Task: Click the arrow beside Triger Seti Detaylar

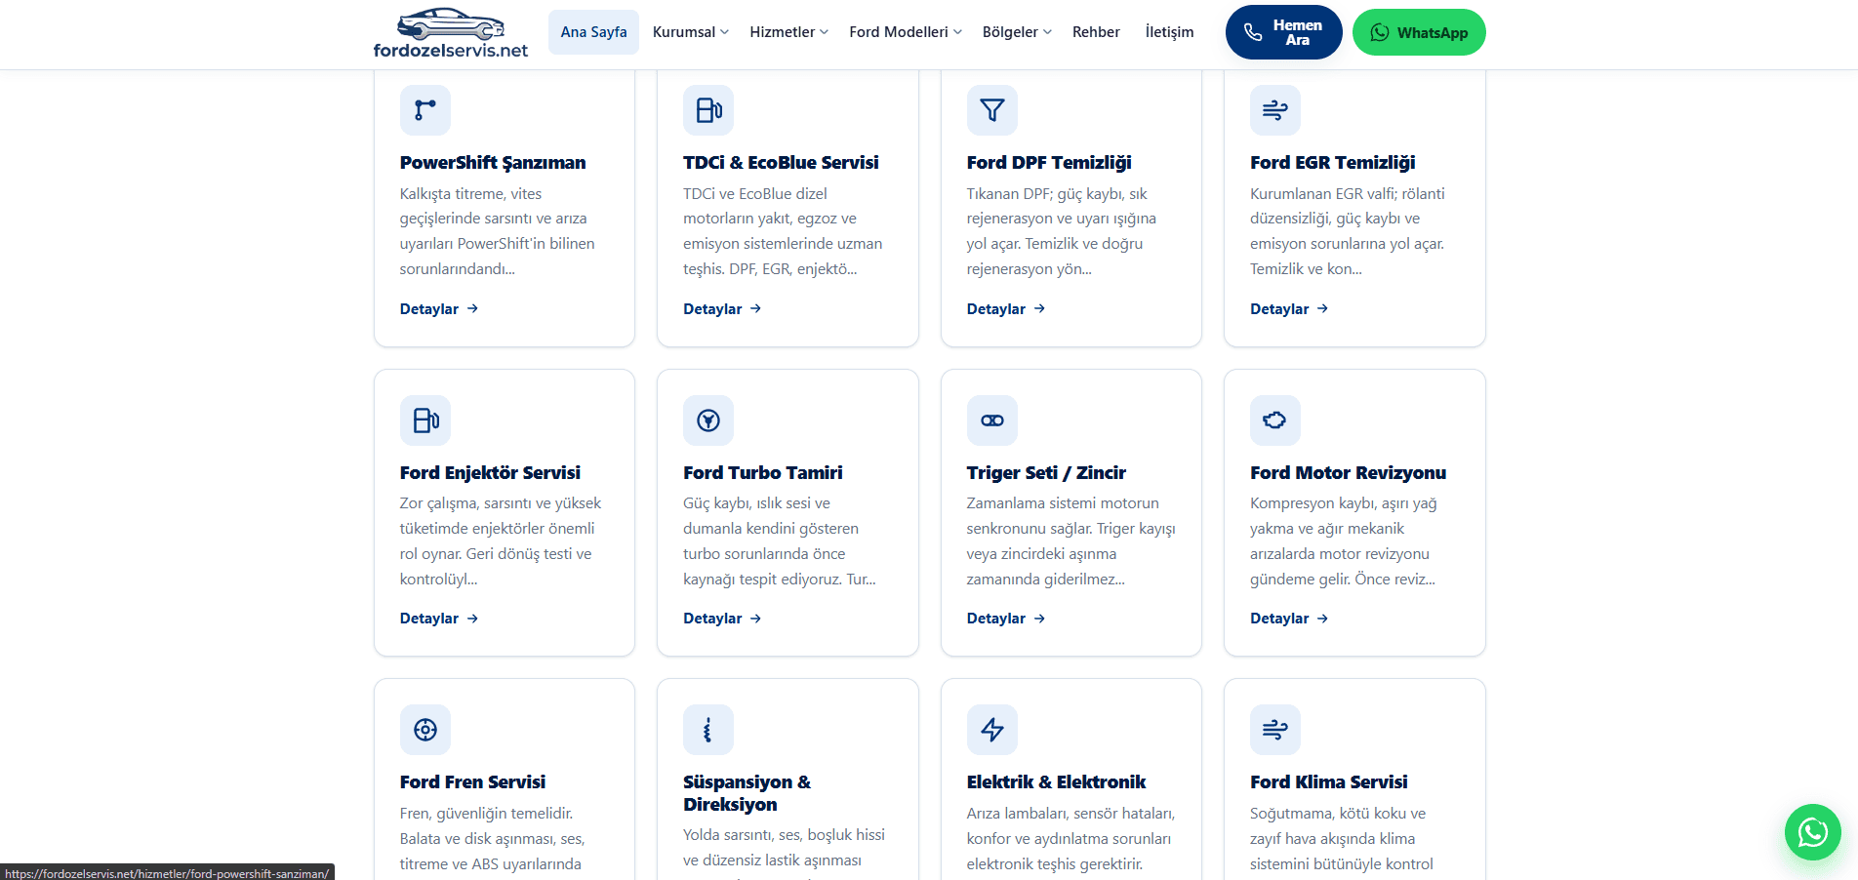Action: [1039, 619]
